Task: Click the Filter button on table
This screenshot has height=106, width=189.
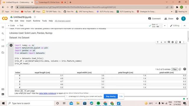Action: [x=175, y=69]
